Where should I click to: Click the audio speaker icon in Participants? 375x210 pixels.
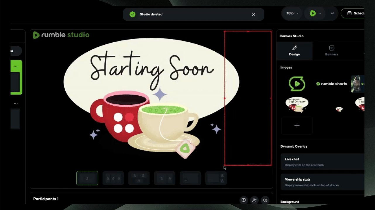click(x=265, y=200)
